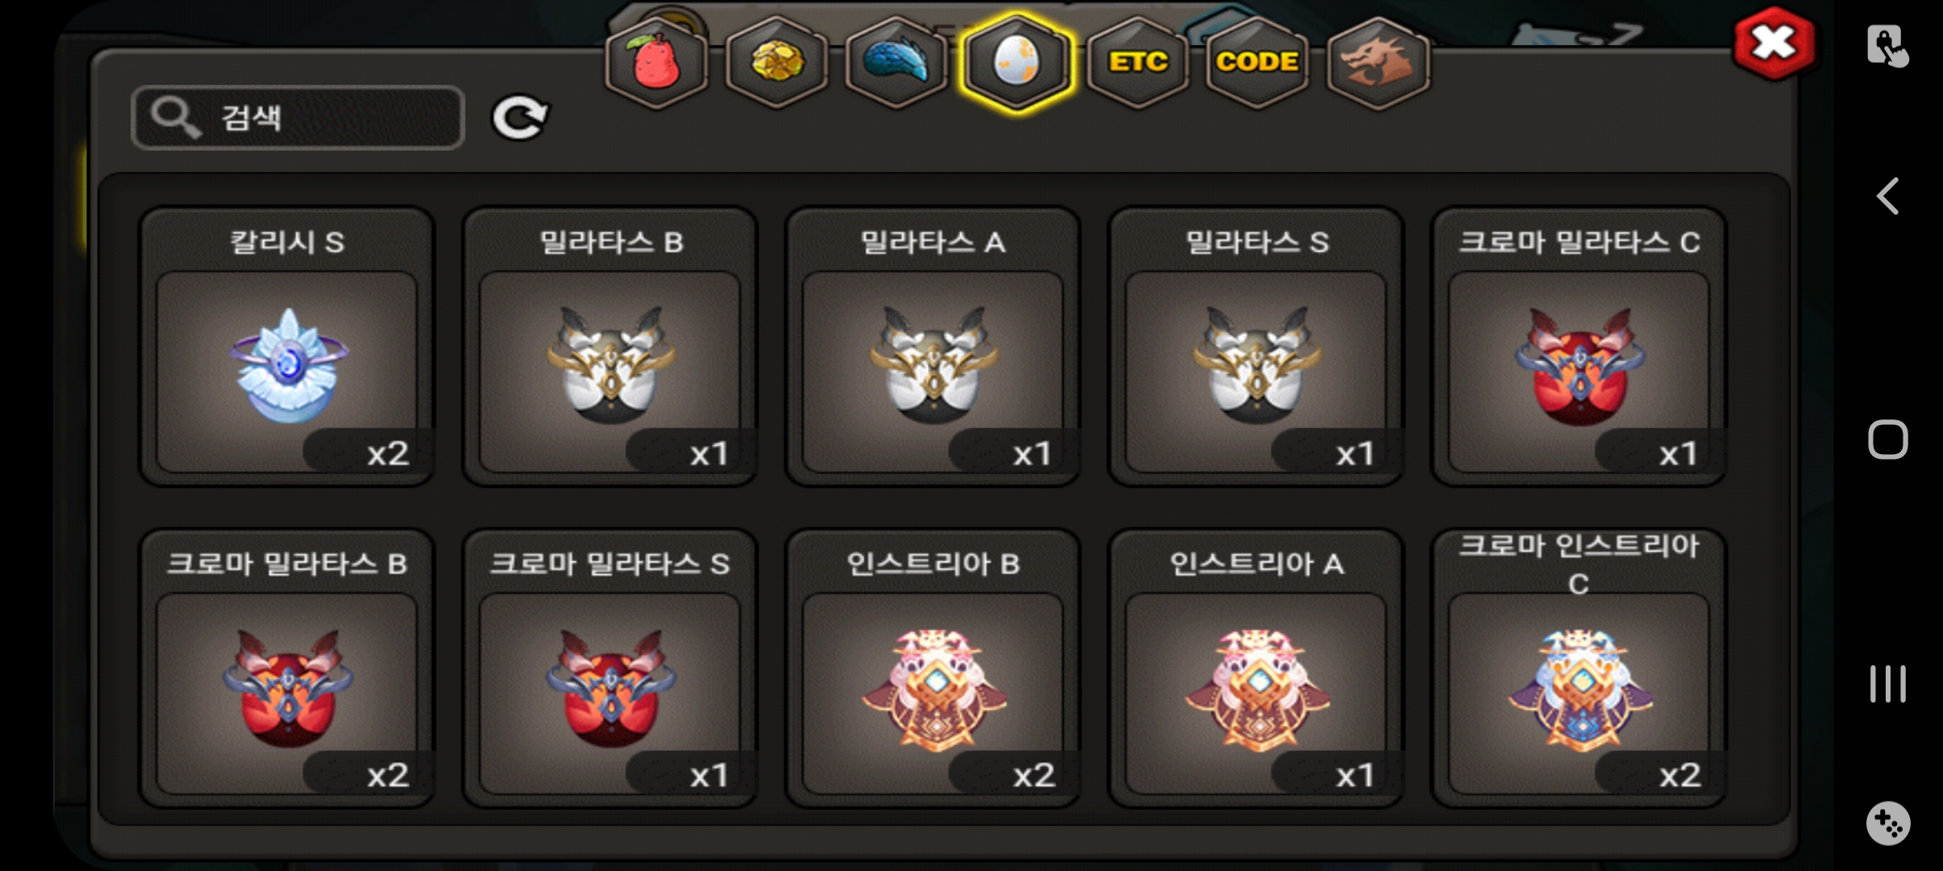Open the gamepad controller icon
The height and width of the screenshot is (871, 1943).
(x=1887, y=823)
